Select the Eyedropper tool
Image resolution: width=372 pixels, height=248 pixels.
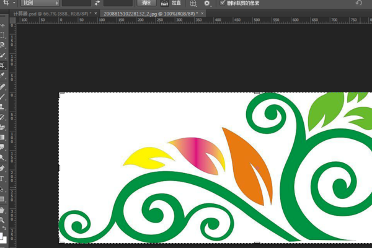(x=2, y=75)
